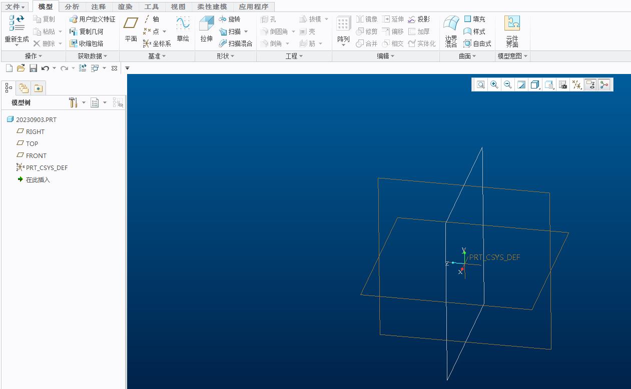Create a new file from quick access toolbar
This screenshot has height=389, width=631.
point(9,68)
